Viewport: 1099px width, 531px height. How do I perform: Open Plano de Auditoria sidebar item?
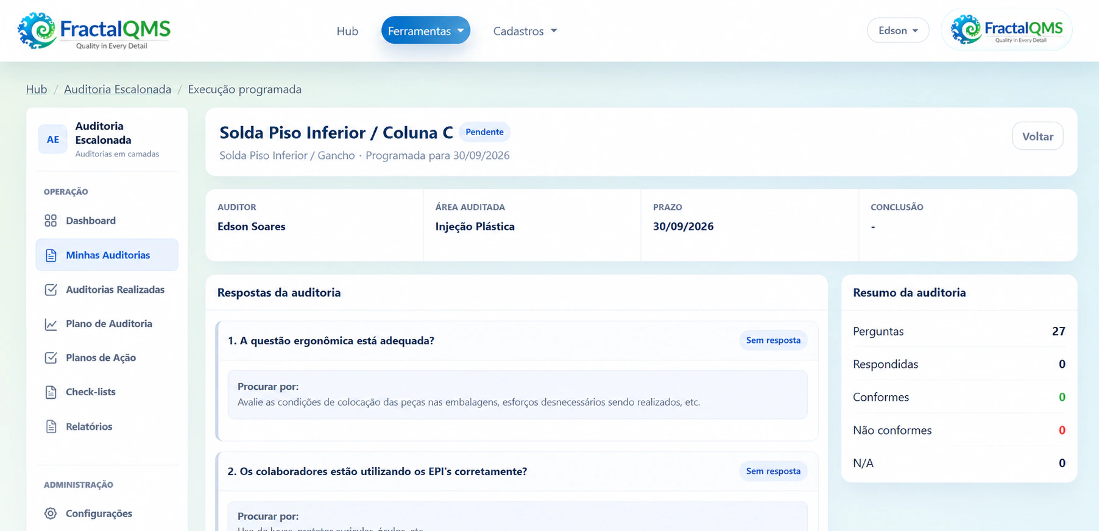click(107, 324)
